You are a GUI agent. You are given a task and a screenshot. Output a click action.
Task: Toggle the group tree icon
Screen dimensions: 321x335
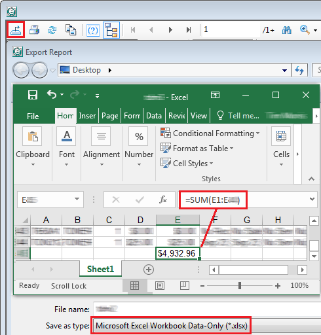click(111, 30)
